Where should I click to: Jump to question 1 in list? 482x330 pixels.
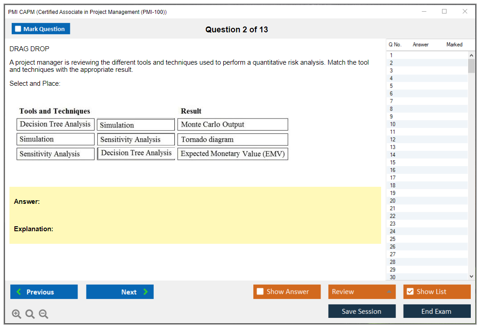coord(391,55)
